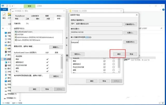
Task: Open the 以前的版本 (Previous Versions) tab
Action: [x=35, y=16]
